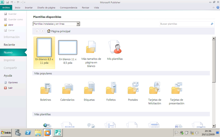Viewport: 220px width, 137px height.
Task: Switch to the Revisar tab
Action: (x=86, y=8)
